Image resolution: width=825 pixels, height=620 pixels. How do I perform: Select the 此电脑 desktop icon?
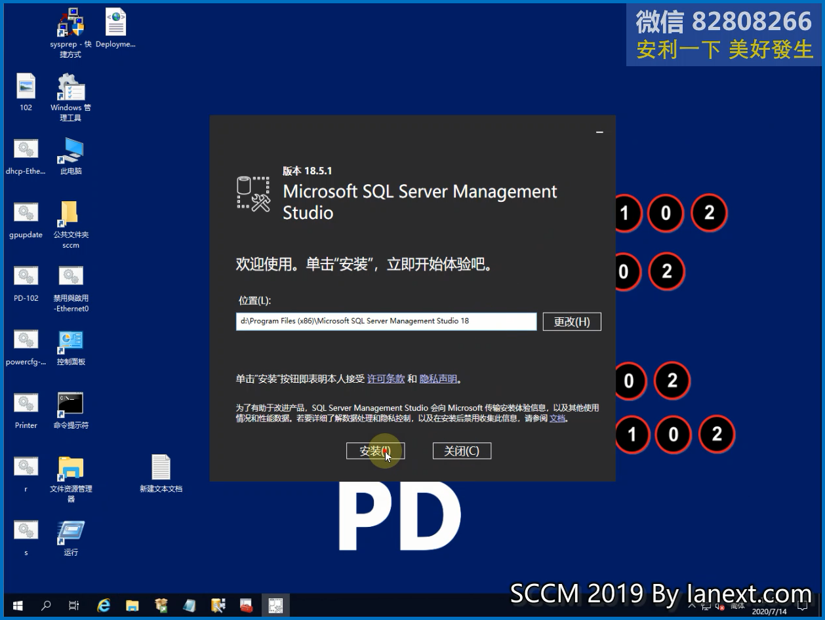click(x=71, y=156)
